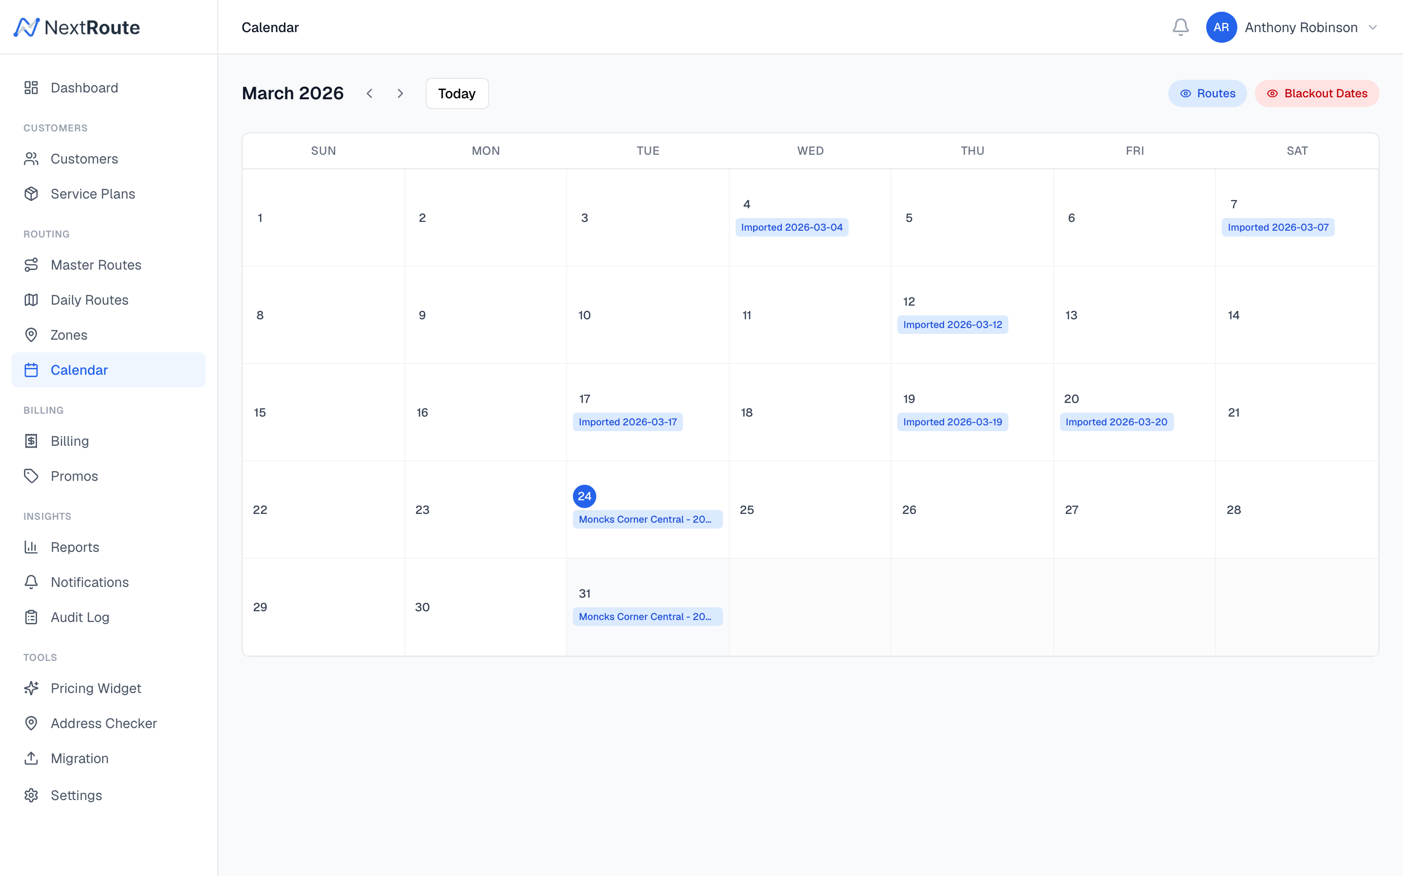Toggle the Blackout Dates filter
1403x876 pixels.
[1317, 92]
